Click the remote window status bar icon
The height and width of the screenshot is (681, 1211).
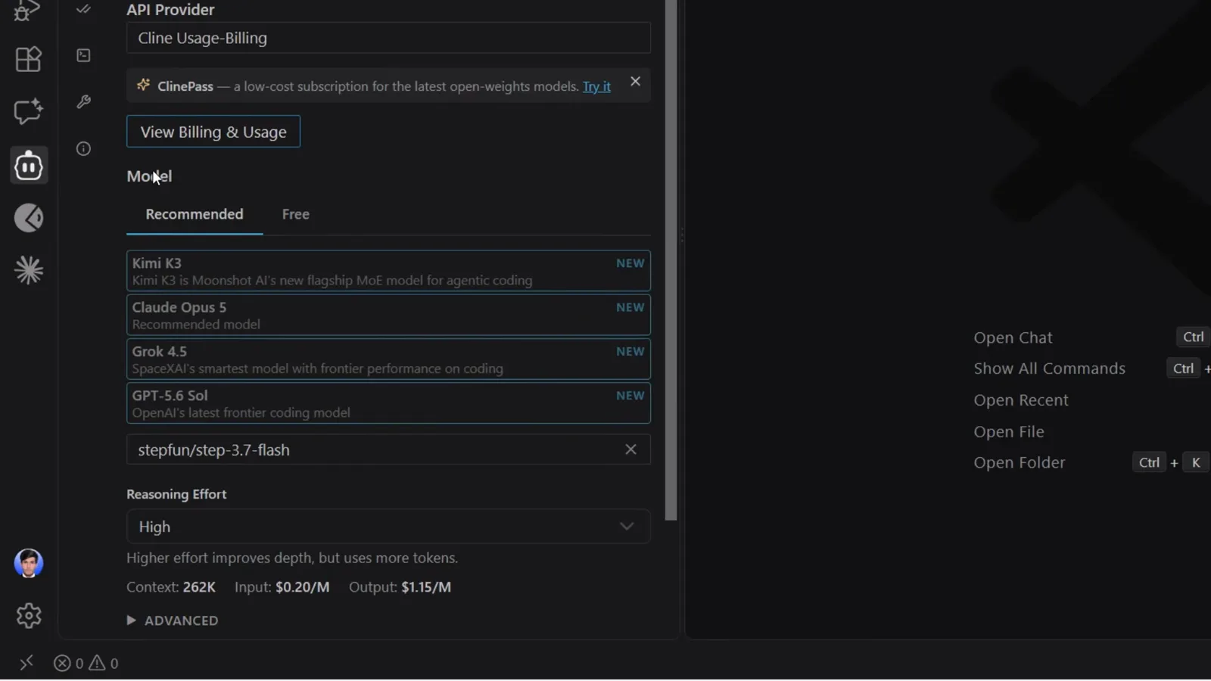click(26, 664)
